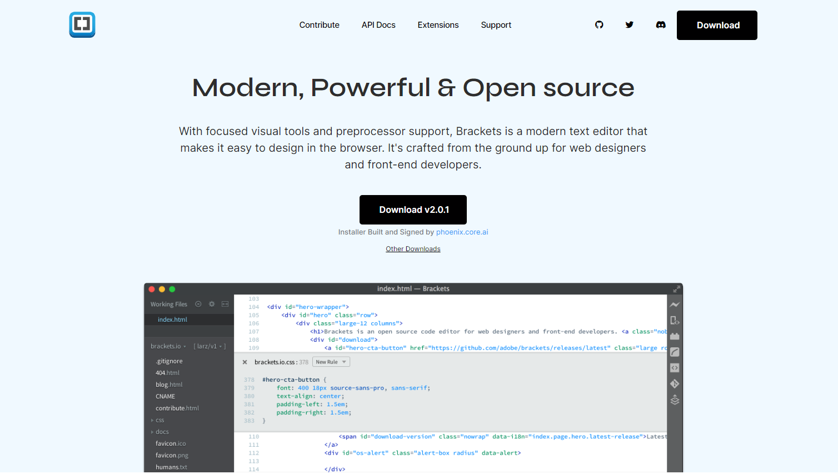Click the Brackets logo
The image size is (838, 474).
[82, 24]
